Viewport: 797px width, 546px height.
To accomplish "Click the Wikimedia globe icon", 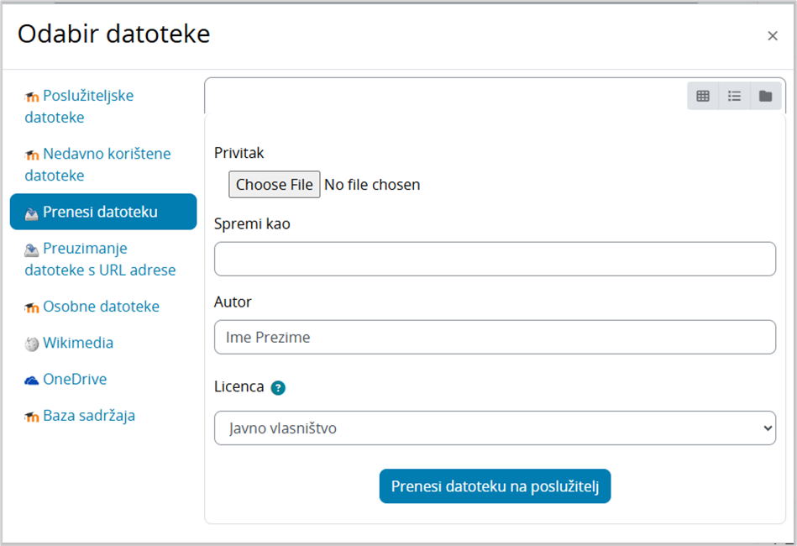I will point(32,344).
